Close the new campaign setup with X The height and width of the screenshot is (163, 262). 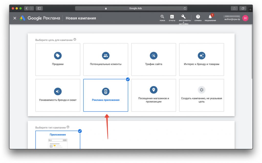pos(15,18)
